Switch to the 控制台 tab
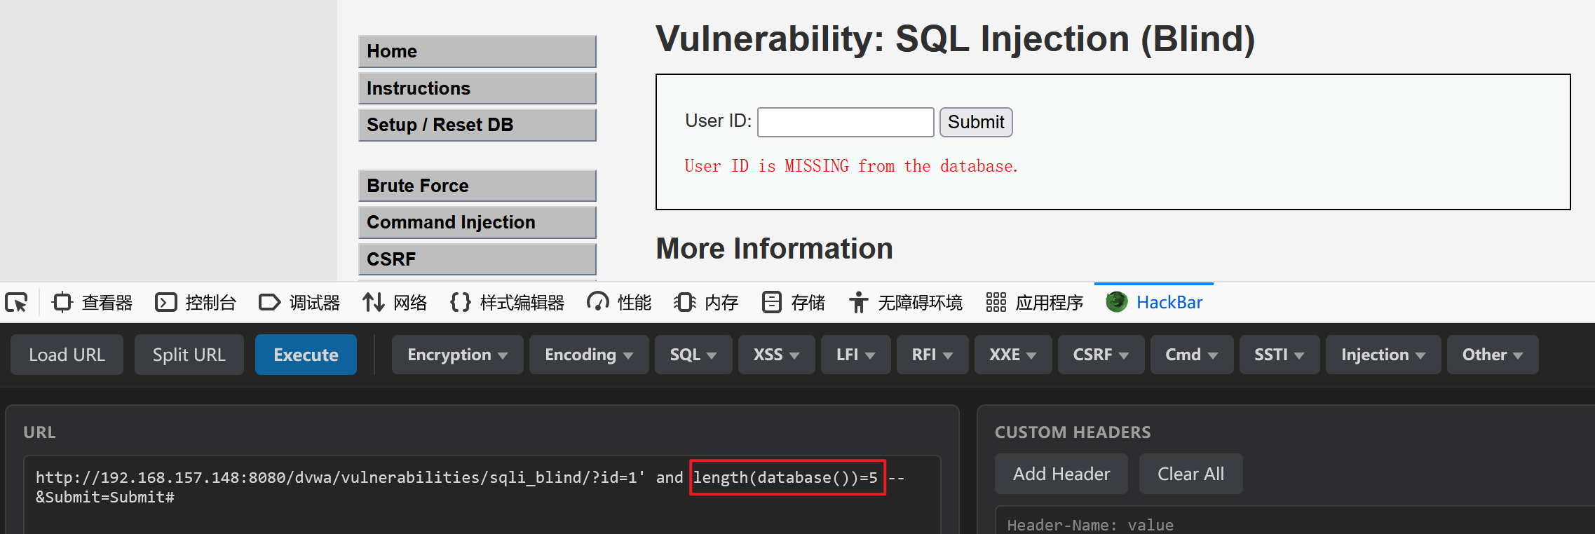 coord(196,303)
